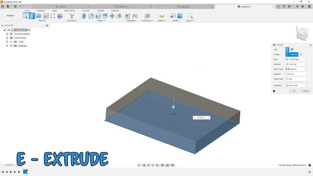This screenshot has height=176, width=313.
Task: Click Cancel in the Extrude dialog
Action: (x=305, y=91)
